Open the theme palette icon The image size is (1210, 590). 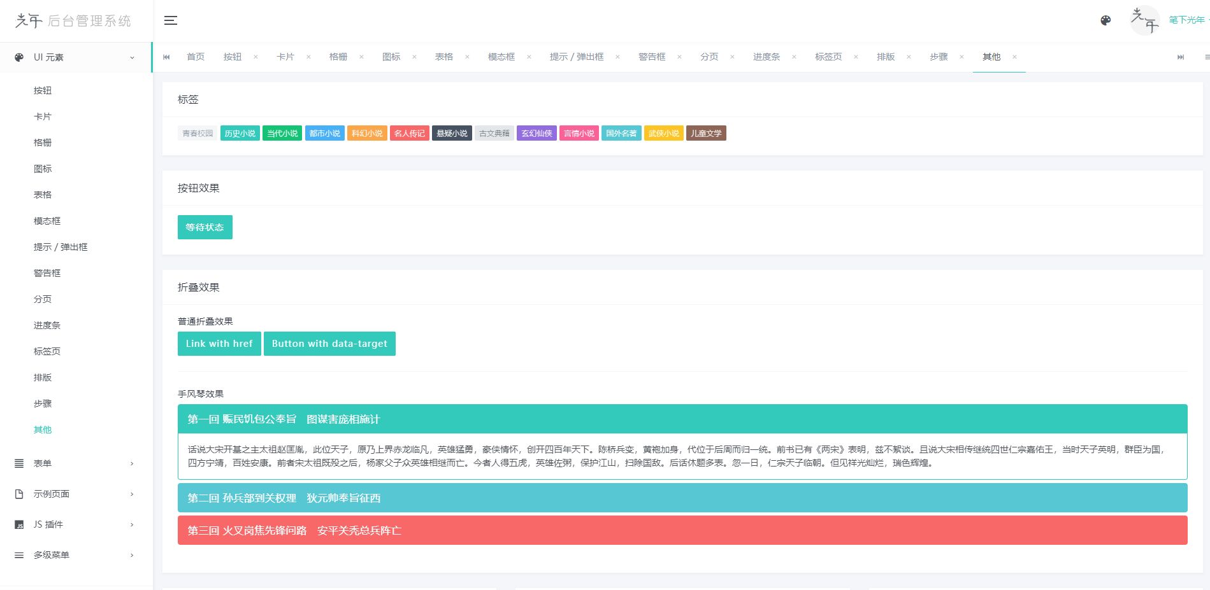(x=1106, y=20)
